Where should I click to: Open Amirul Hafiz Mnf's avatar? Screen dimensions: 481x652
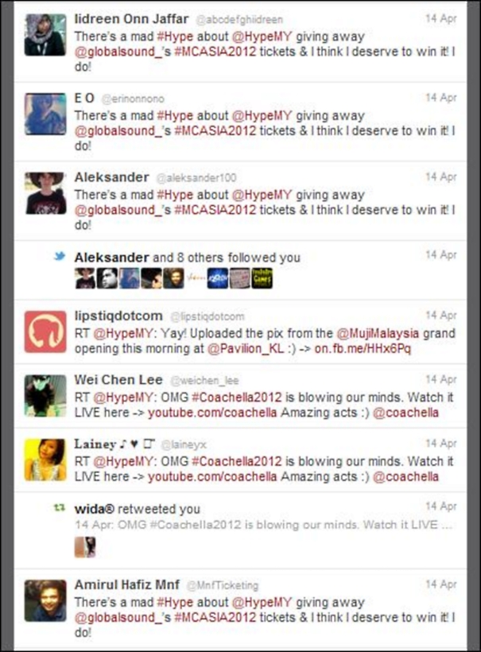coord(45,601)
